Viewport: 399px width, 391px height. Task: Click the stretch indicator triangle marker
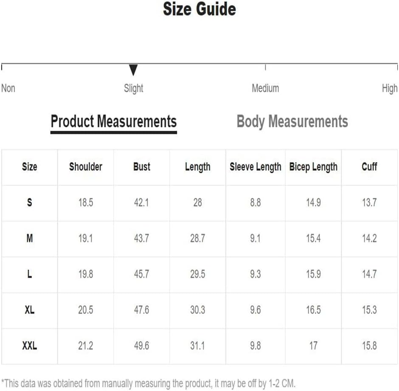pyautogui.click(x=133, y=70)
